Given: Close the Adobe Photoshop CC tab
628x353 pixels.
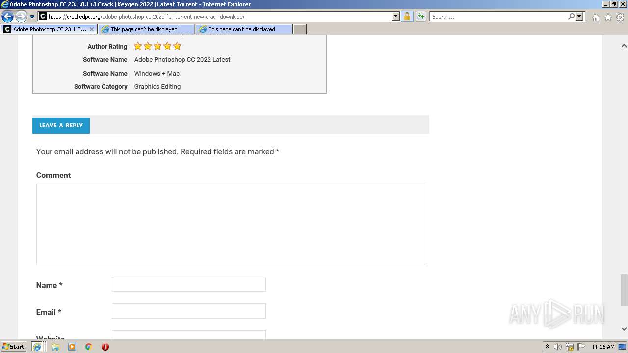Looking at the screenshot, I should tap(92, 29).
